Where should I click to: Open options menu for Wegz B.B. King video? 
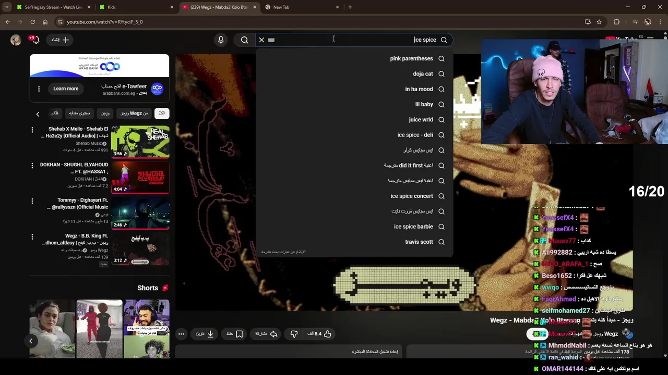32,237
